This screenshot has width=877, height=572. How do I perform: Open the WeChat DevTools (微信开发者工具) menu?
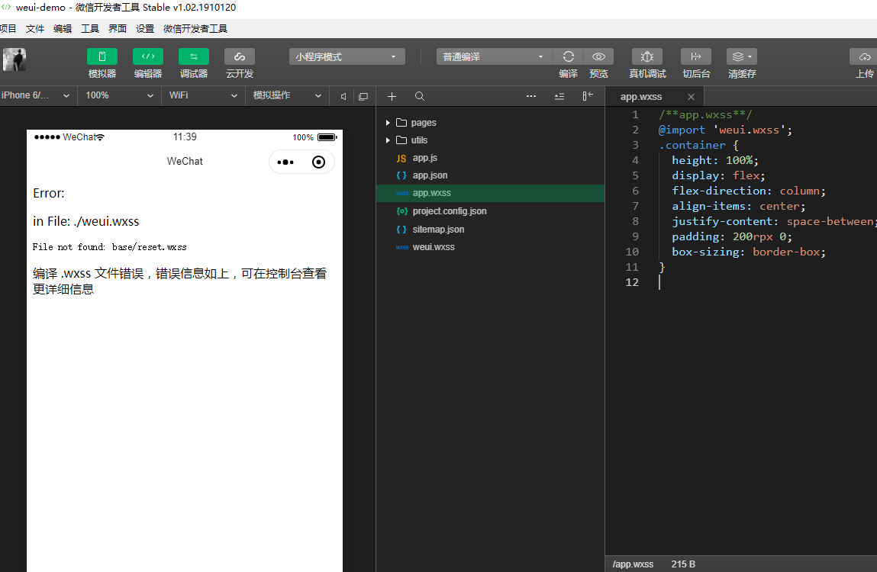195,28
